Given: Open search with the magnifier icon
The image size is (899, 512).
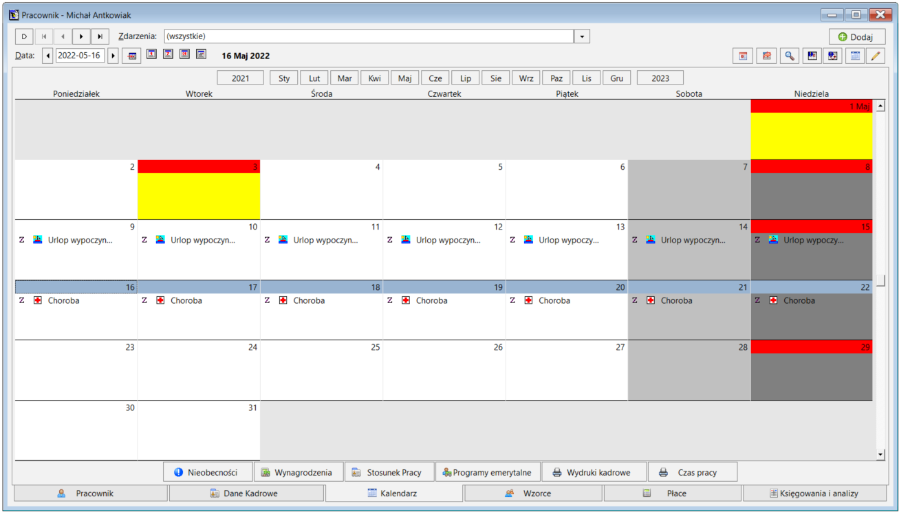Looking at the screenshot, I should pos(790,56).
